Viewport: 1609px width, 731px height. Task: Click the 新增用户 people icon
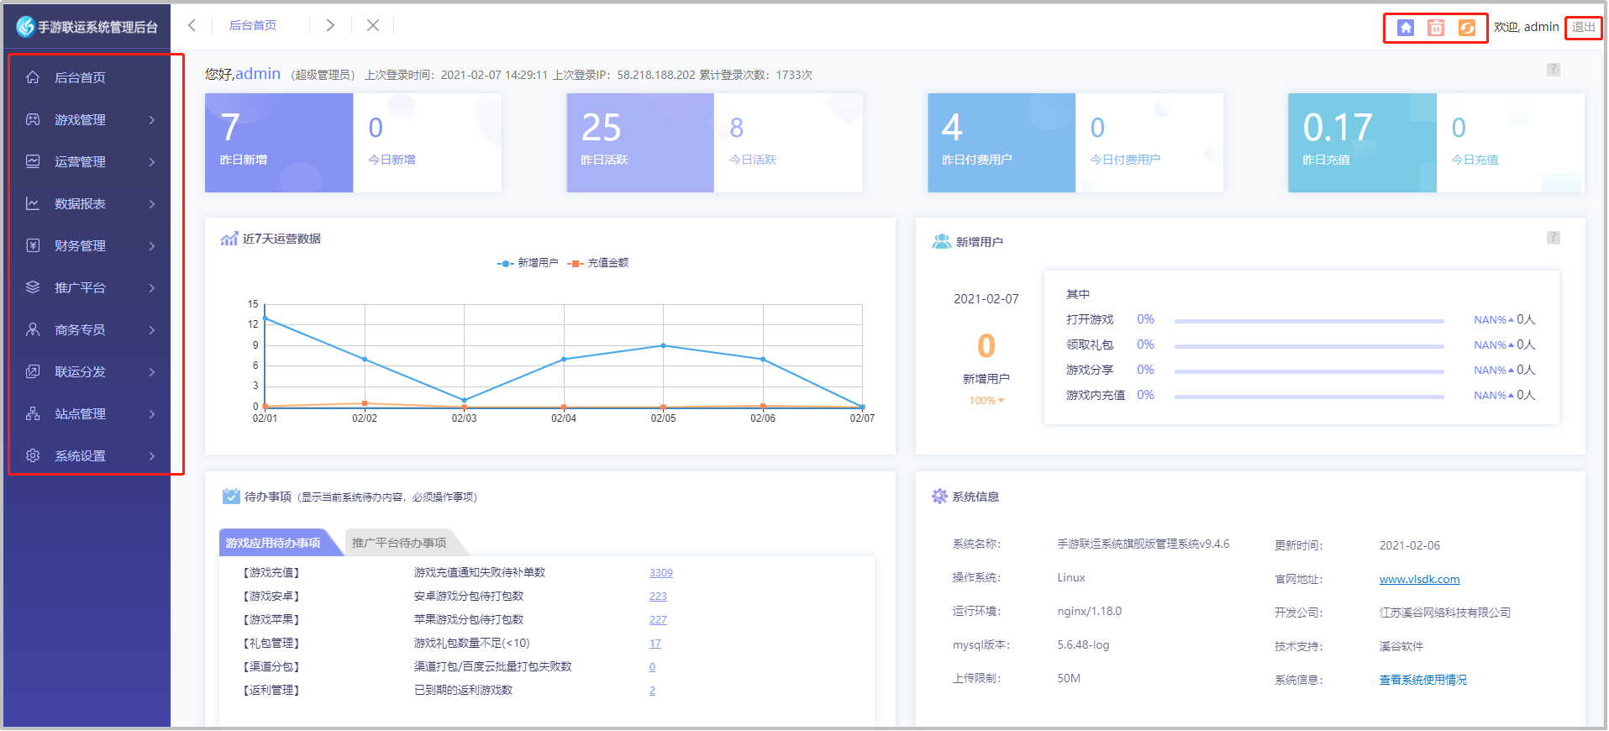point(941,241)
